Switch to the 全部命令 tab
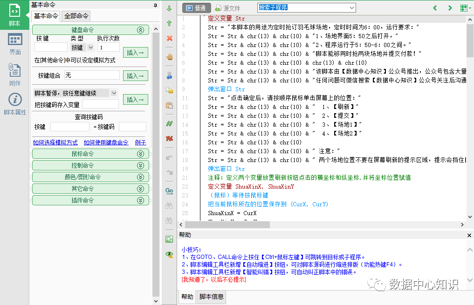This screenshot has height=305, width=474. 76,16
